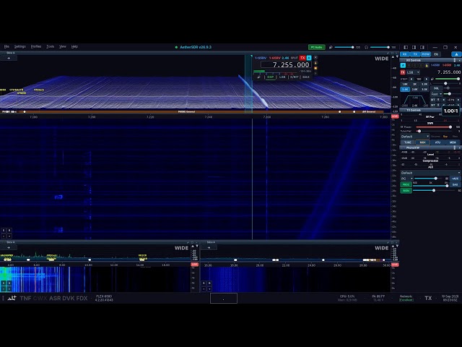462x347 pixels.
Task: Click the slice flag record icon
Action: pos(315,68)
